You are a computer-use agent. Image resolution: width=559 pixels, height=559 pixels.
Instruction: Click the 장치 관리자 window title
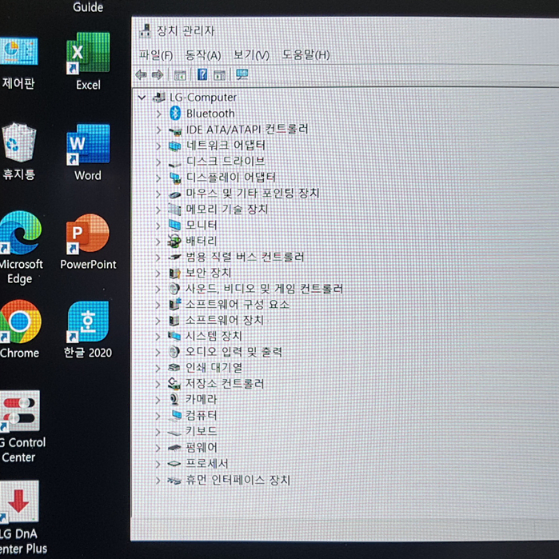pyautogui.click(x=186, y=30)
